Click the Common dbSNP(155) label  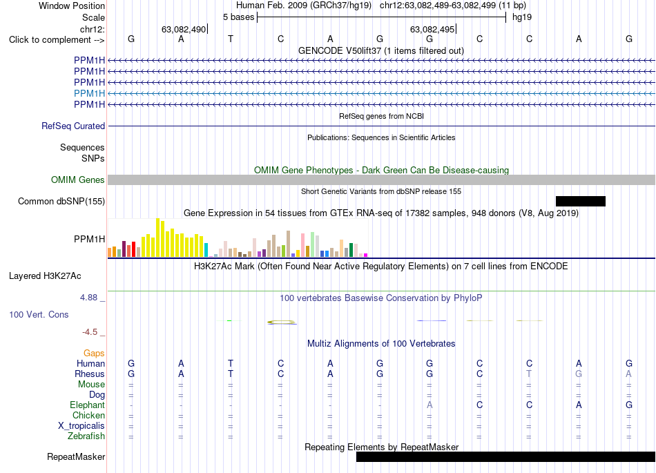pos(61,201)
